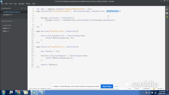The height and width of the screenshot is (95, 169).
Task: Open the Edit menu
Action: coord(6,4)
